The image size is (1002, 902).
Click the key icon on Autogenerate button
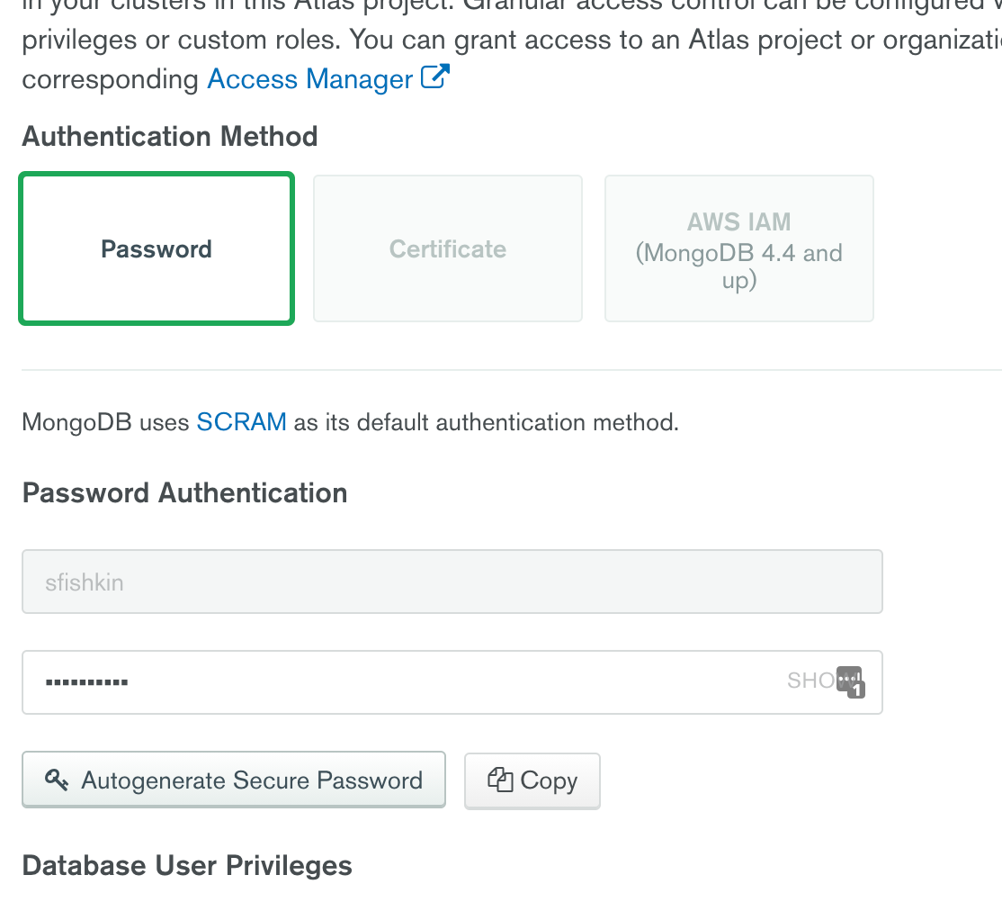point(57,780)
